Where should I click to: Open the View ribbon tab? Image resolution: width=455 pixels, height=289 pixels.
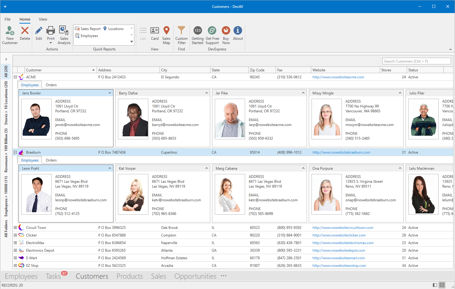pos(43,19)
